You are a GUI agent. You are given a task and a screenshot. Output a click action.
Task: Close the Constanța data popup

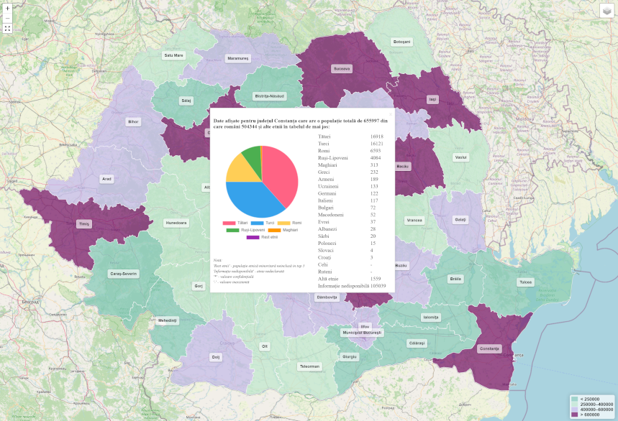[x=391, y=113]
